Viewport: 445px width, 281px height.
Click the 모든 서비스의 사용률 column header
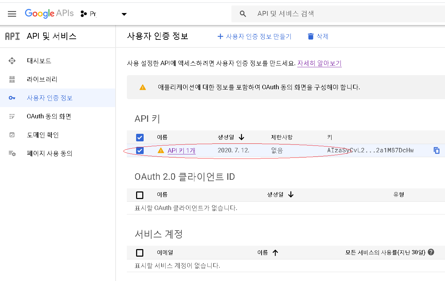(385, 253)
